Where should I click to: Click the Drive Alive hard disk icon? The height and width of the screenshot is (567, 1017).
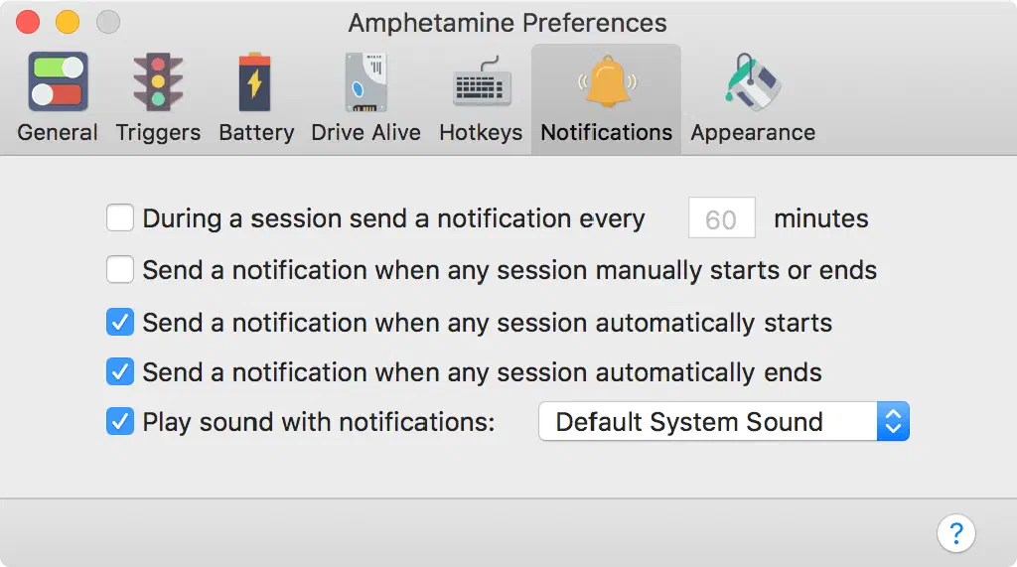pyautogui.click(x=365, y=82)
